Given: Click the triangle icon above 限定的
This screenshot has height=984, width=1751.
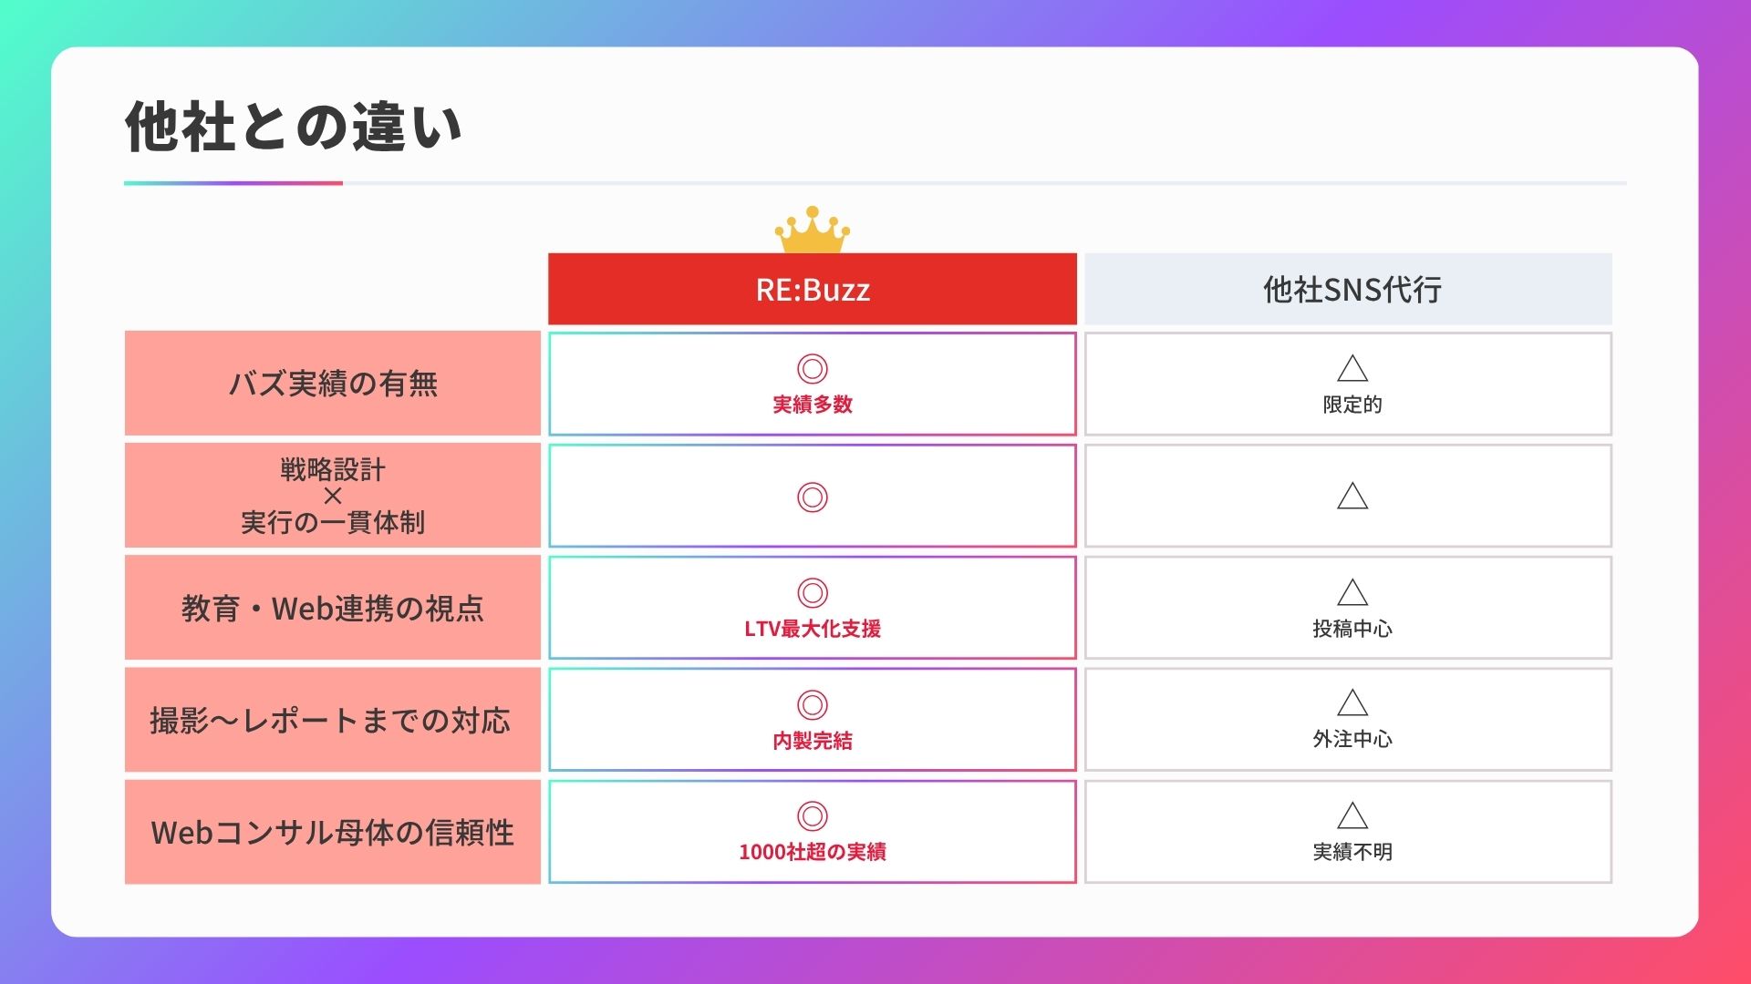Looking at the screenshot, I should point(1352,368).
